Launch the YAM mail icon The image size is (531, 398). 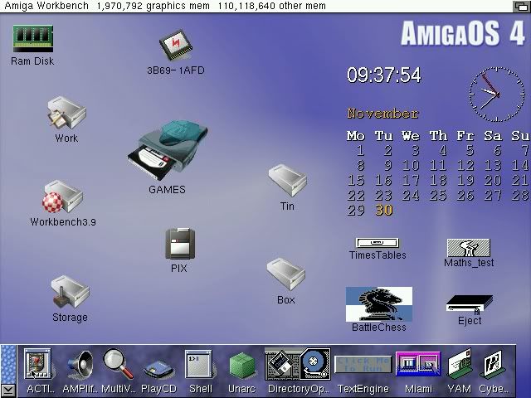click(x=460, y=364)
